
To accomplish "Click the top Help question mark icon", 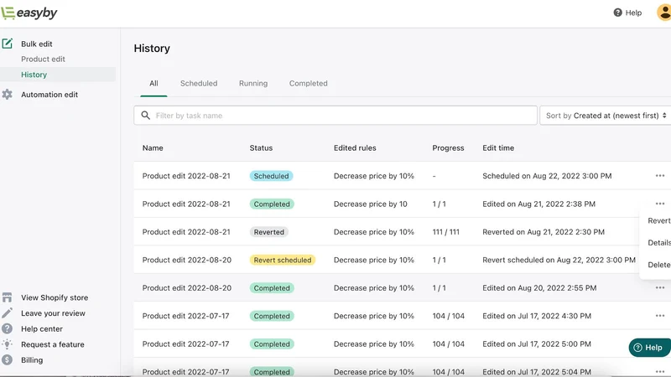I will 617,13.
